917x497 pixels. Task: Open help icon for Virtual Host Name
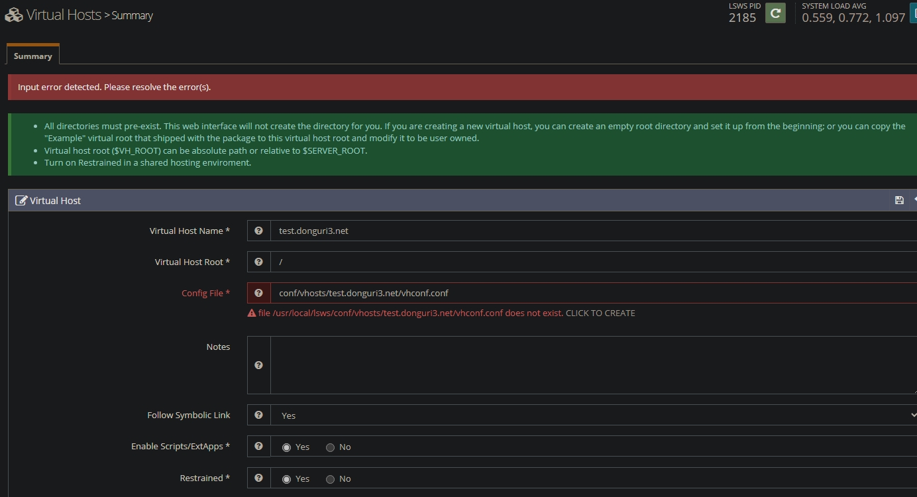coord(258,231)
